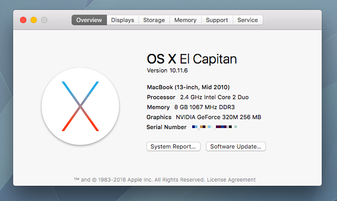Screen dimensions: 337x201
Task: Click NVIDIA GeForce 320M 256 MB value
Action: (x=219, y=117)
